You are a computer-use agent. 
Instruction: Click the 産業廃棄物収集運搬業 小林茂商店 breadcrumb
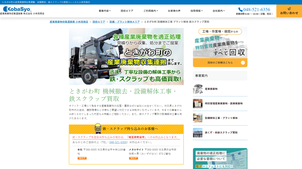(69, 22)
